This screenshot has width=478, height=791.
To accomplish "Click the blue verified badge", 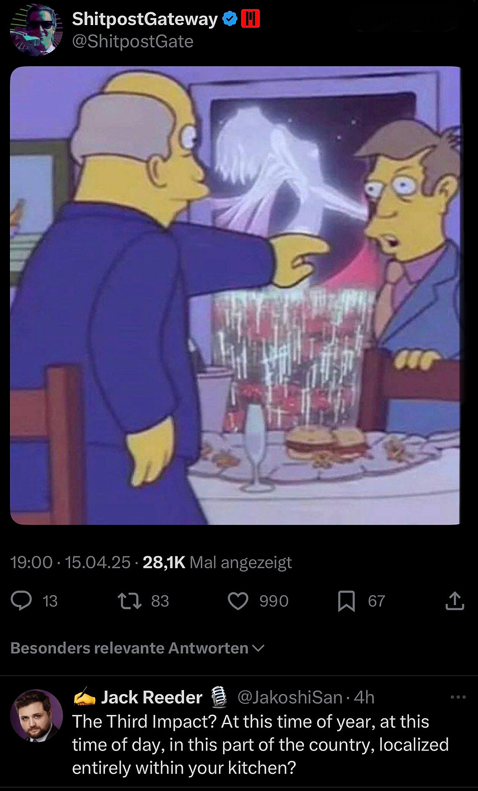I will 230,19.
